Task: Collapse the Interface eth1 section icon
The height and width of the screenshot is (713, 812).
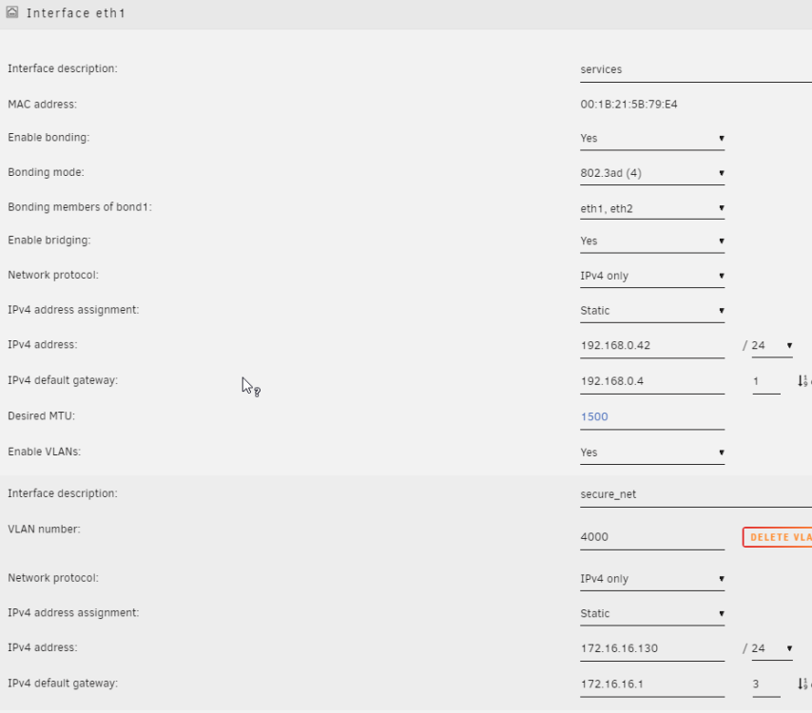Action: pos(12,12)
